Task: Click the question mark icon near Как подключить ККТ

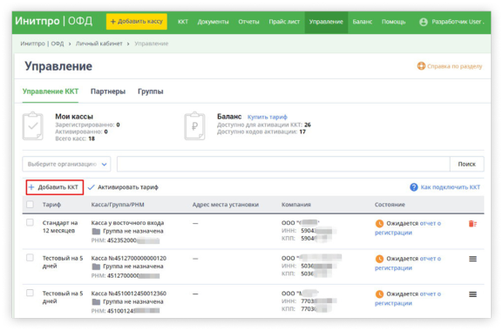Action: coord(414,187)
